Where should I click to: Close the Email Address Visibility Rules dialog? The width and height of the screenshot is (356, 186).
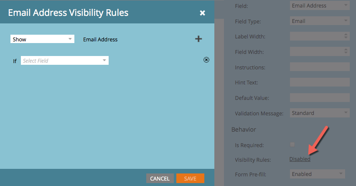coord(203,13)
